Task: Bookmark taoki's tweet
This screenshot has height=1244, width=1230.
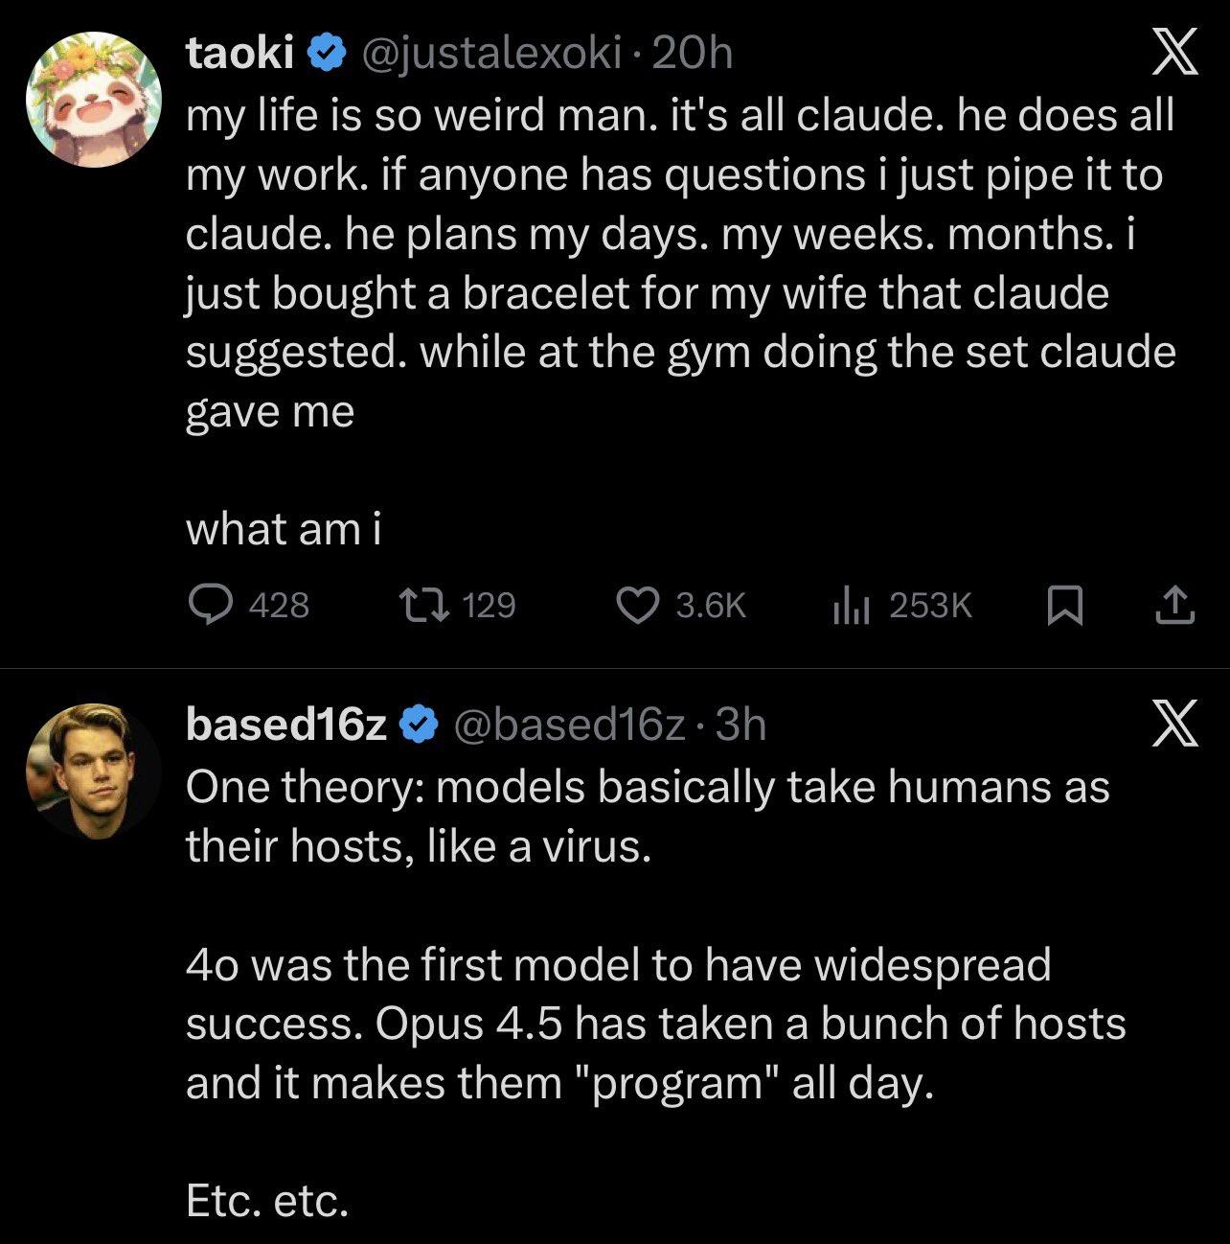Action: 1065,605
